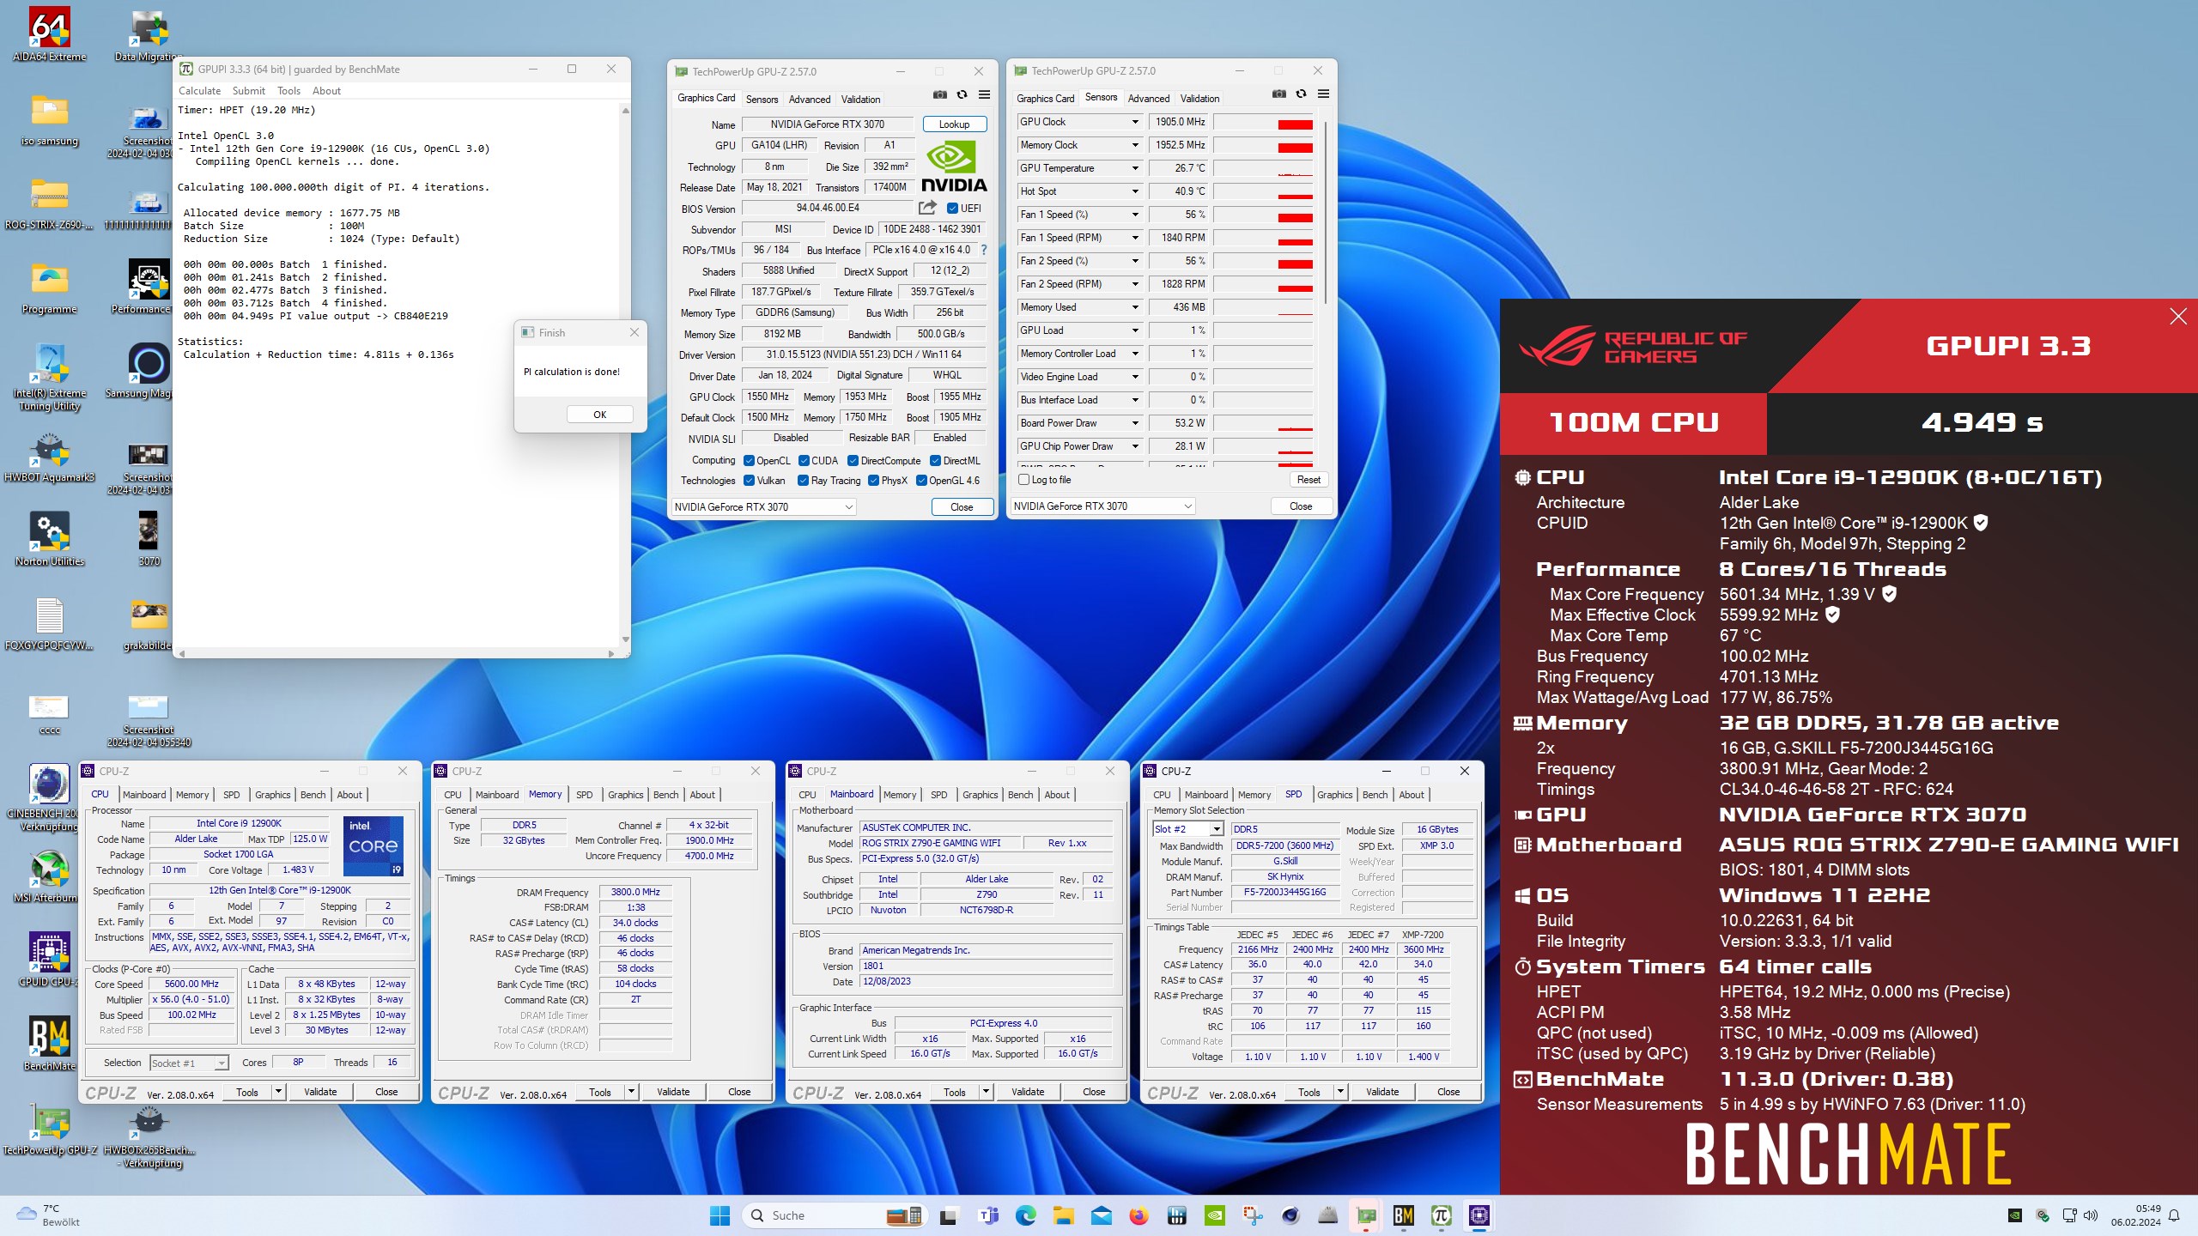
Task: Switch to Advanced tab in left GPU-Z
Action: click(x=809, y=100)
